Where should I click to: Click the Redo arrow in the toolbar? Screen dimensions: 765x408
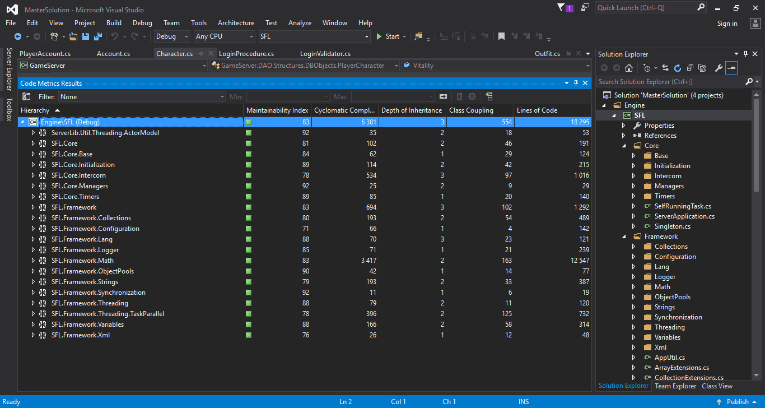[134, 36]
